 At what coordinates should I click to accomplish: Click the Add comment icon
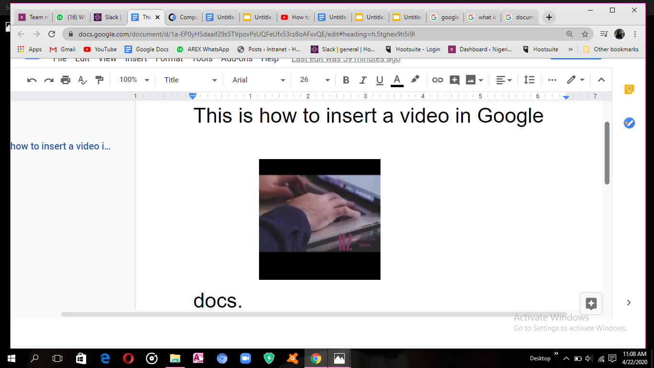click(x=454, y=80)
